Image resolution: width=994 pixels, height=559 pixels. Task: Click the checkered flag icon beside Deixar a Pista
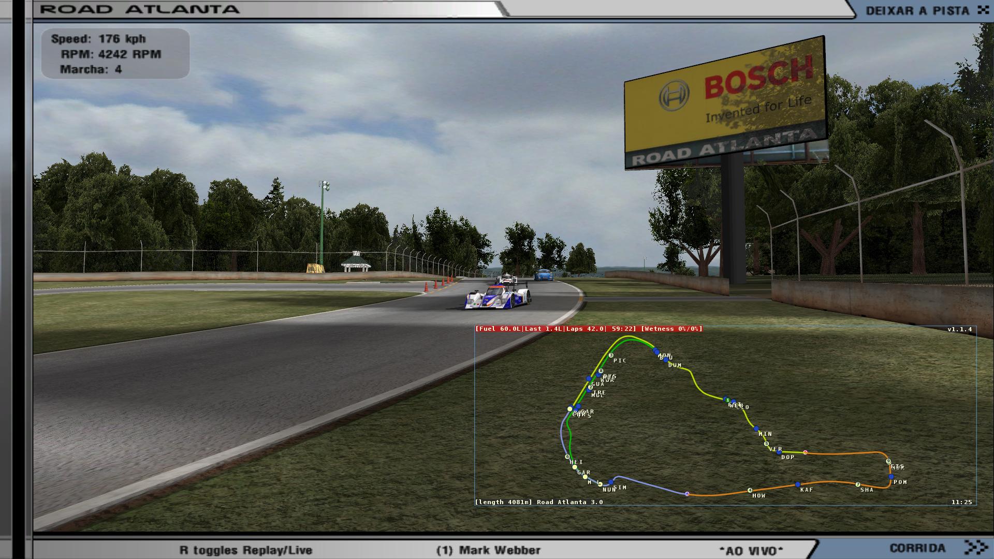[983, 10]
